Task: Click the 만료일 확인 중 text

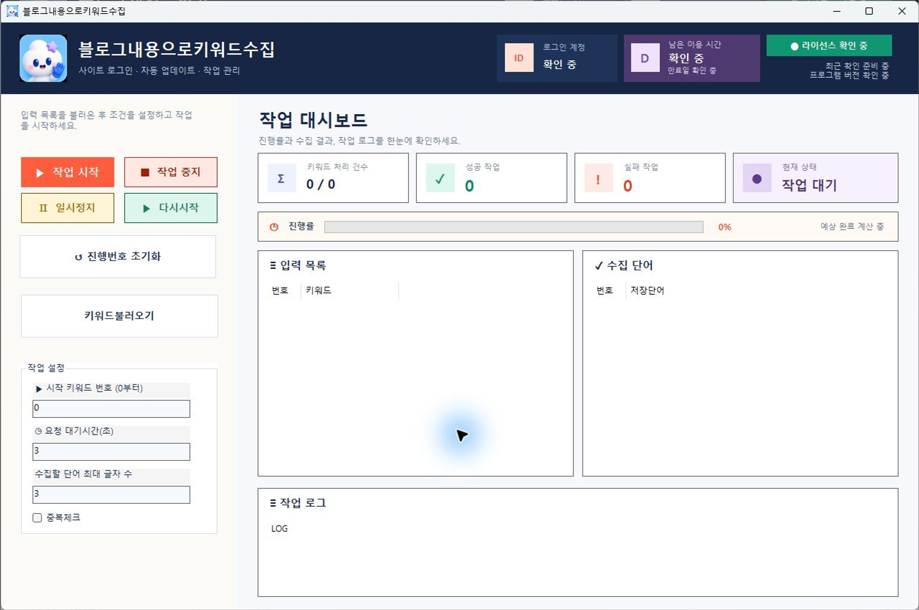Action: pos(692,71)
